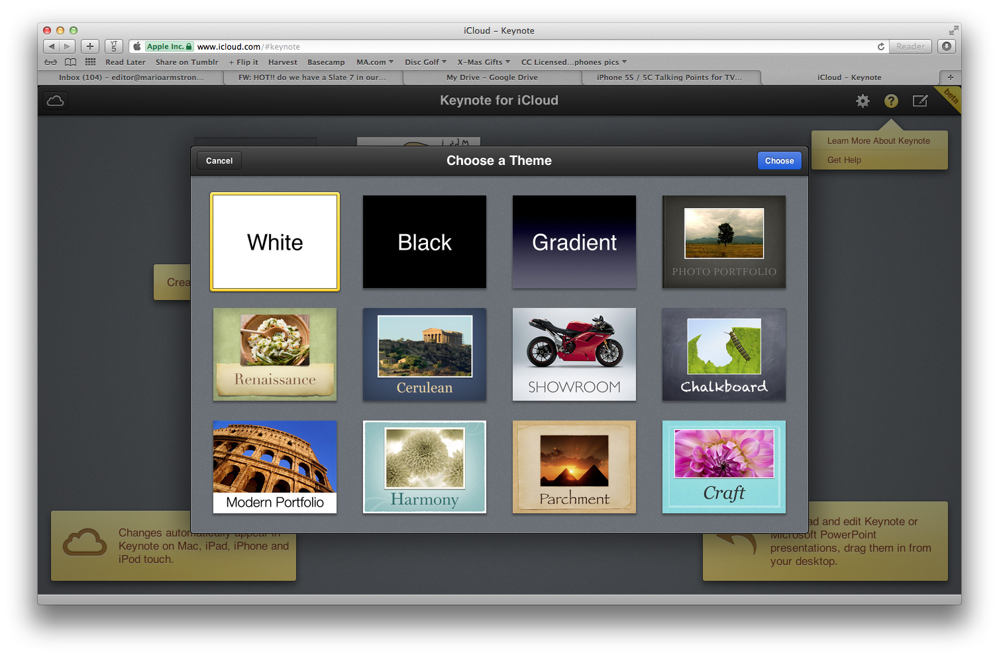The height and width of the screenshot is (657, 999).
Task: Open the iCloud home cloud icon
Action: (56, 101)
